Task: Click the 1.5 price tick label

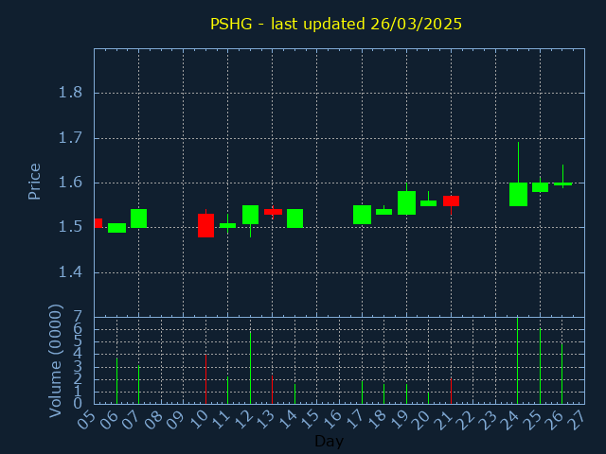Action: pos(70,227)
